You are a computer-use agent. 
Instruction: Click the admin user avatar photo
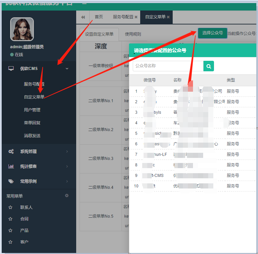pyautogui.click(x=22, y=29)
